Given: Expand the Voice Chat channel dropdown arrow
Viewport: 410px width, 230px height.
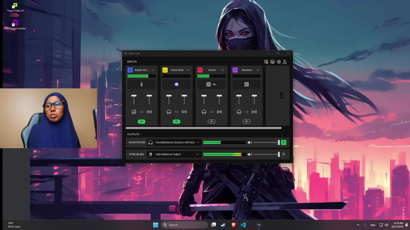Looking at the screenshot, I should pos(188,70).
